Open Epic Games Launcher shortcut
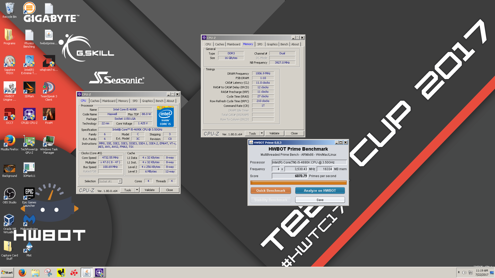Viewport: 495px width, 278px height. pos(29,197)
